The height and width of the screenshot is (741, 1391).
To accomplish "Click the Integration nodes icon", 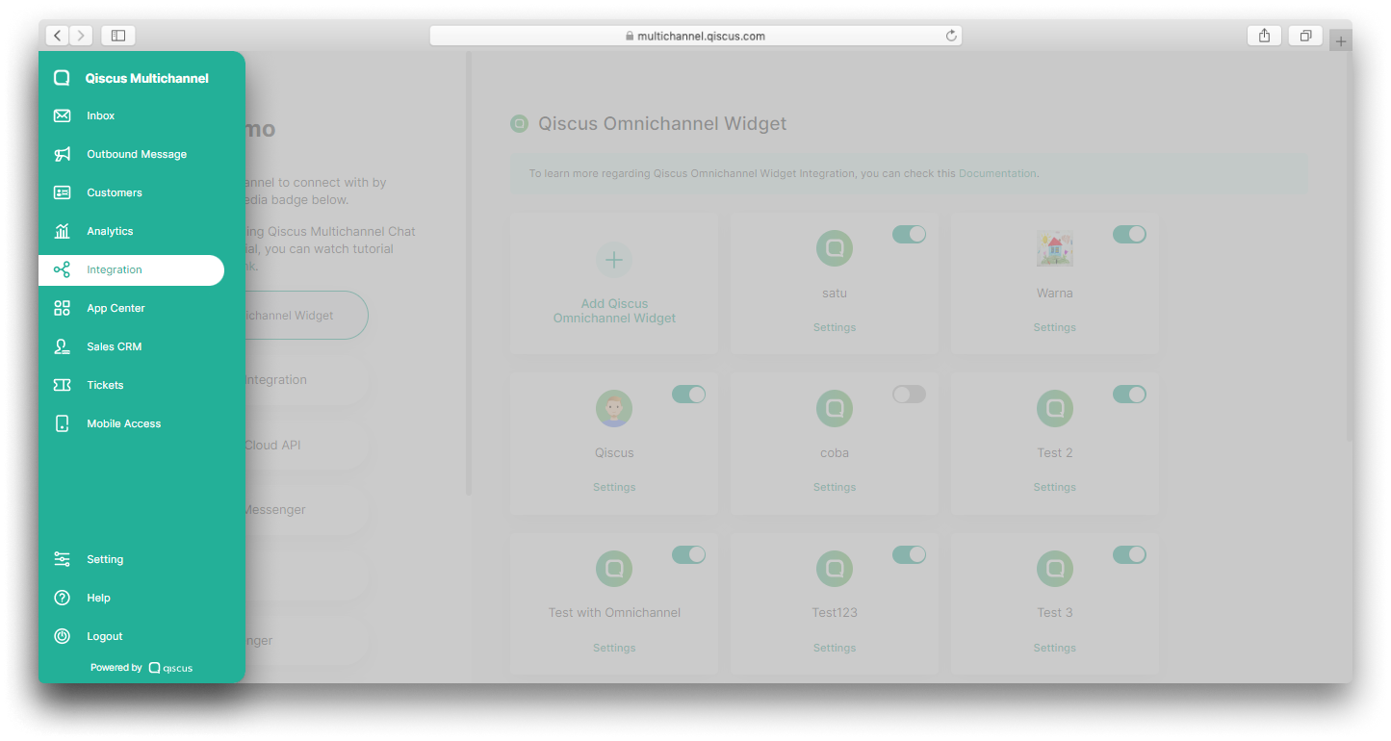I will point(62,269).
